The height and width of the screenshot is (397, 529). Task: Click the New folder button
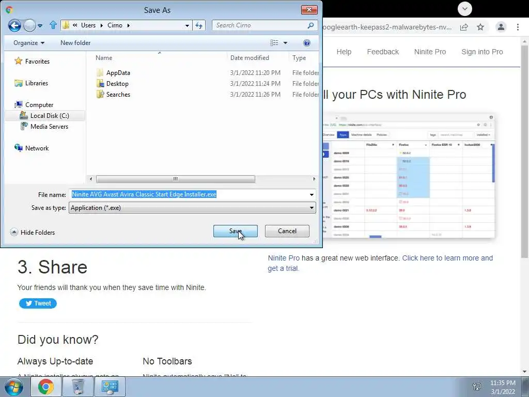point(75,43)
